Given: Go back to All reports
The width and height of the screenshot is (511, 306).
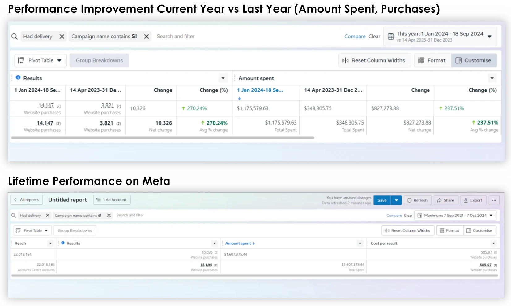Looking at the screenshot, I should (x=27, y=200).
